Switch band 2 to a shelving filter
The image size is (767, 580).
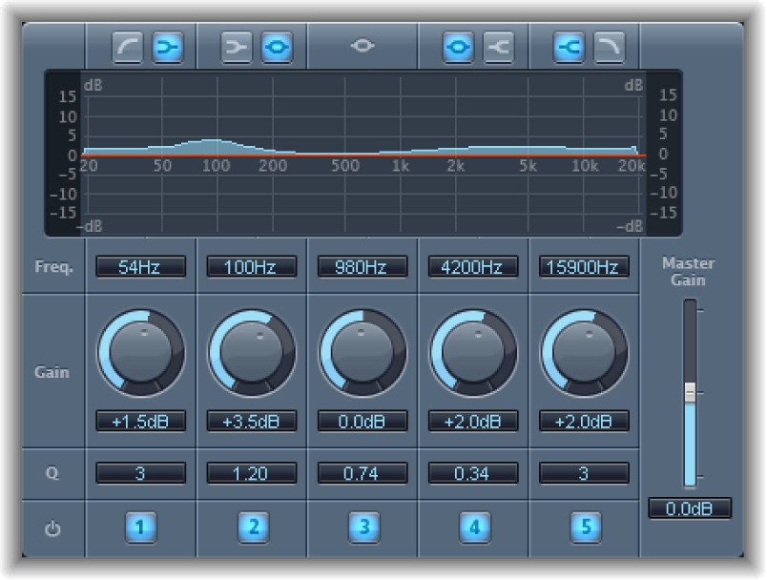click(x=238, y=43)
